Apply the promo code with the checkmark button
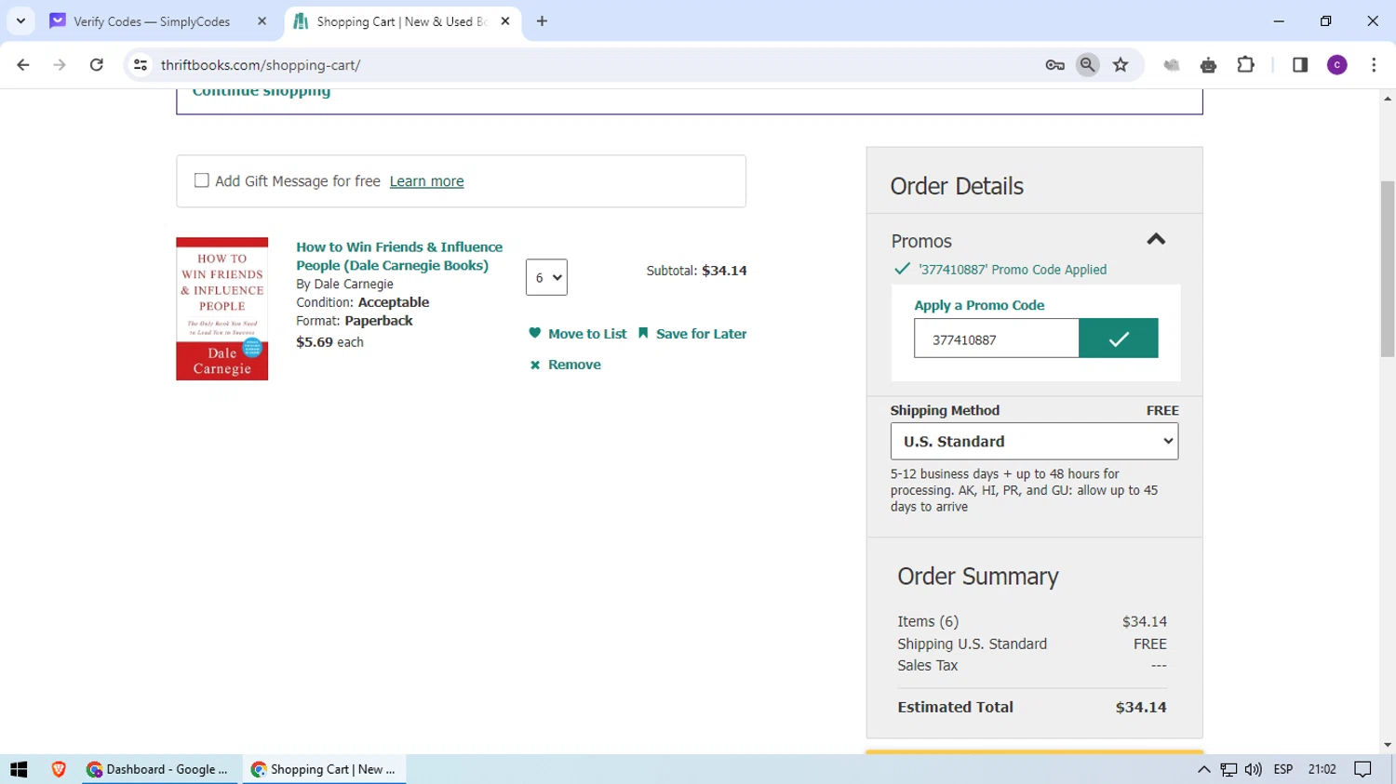Viewport: 1396px width, 784px height. point(1119,339)
